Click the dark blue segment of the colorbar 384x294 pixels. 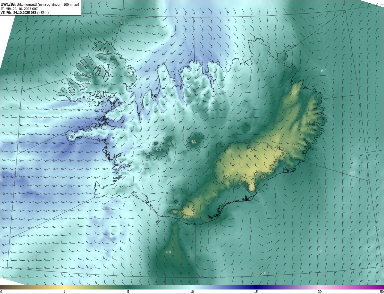pyautogui.click(x=256, y=287)
